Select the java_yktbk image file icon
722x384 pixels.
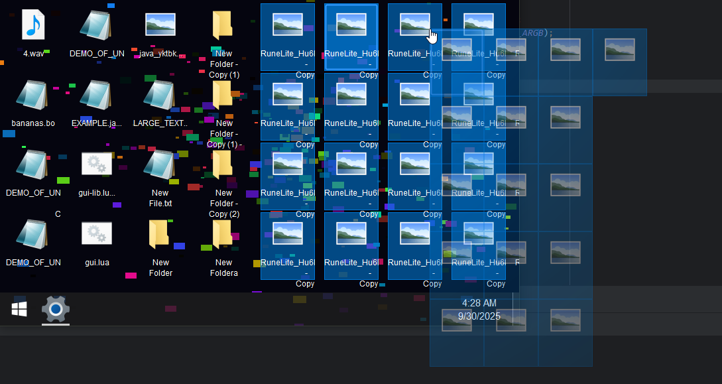click(x=160, y=25)
